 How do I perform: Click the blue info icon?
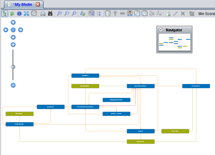19,14
